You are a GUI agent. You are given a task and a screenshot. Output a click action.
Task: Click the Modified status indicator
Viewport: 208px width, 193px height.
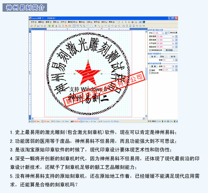point(76,121)
